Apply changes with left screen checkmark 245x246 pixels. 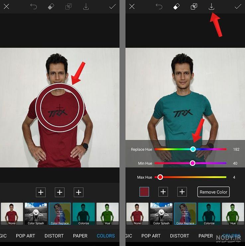click(x=113, y=7)
